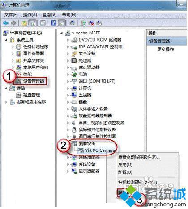Click the forward arrow toolbar icon
Viewport: 188px width, 209px height.
pos(13,23)
